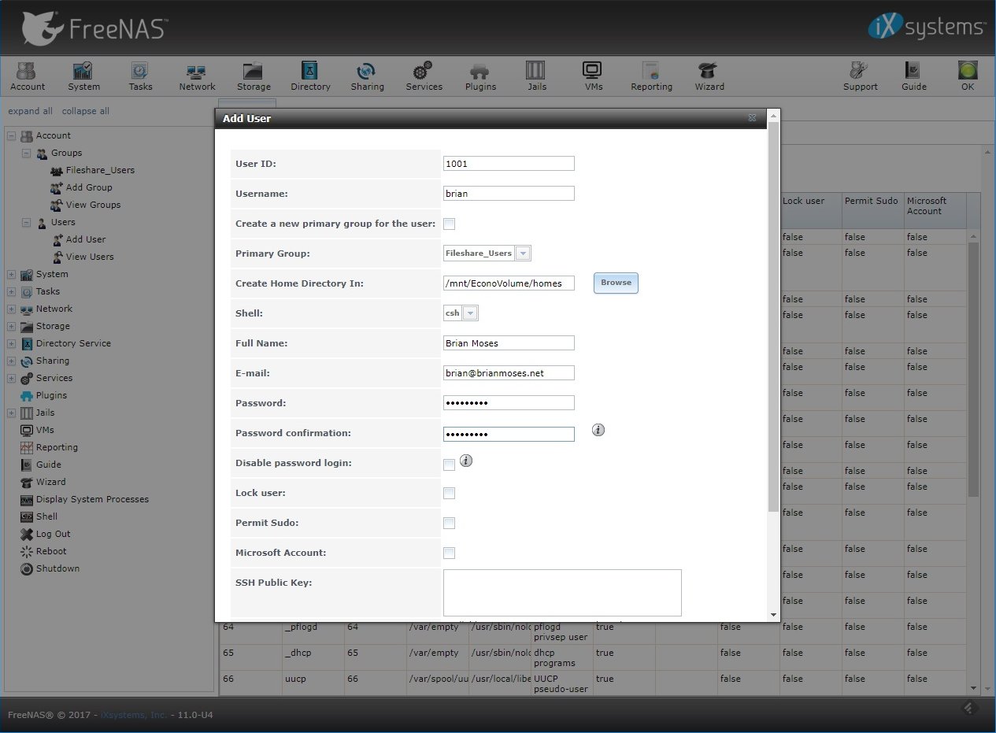Launch the Wizard from top toolbar

(709, 76)
